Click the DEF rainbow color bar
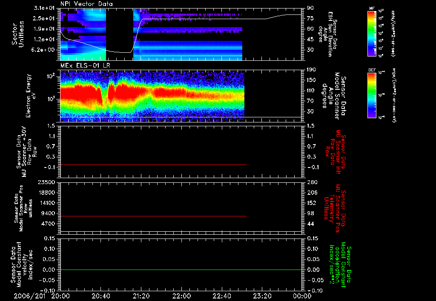 [x=372, y=95]
